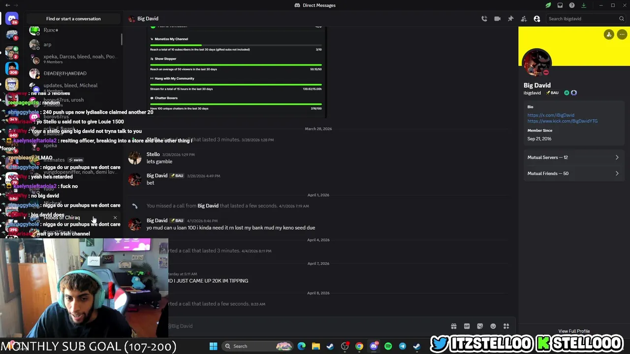Open File Explorer from the taskbar

coord(316,346)
